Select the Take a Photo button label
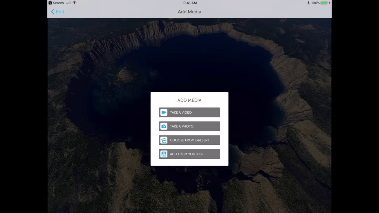Image resolution: width=379 pixels, height=213 pixels. tap(182, 126)
